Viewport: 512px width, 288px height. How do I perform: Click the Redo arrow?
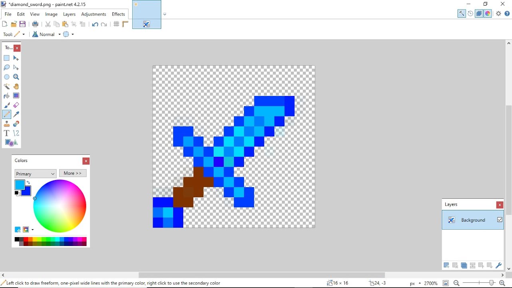pyautogui.click(x=104, y=25)
